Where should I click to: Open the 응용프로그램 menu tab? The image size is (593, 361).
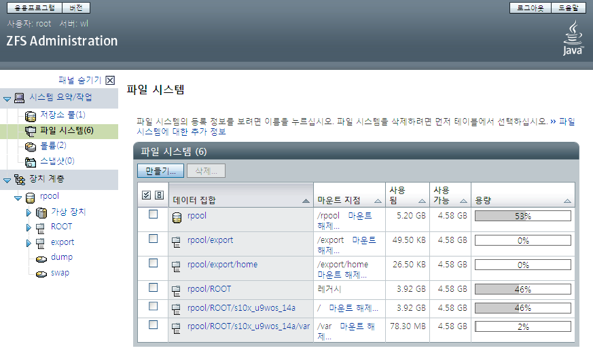35,8
